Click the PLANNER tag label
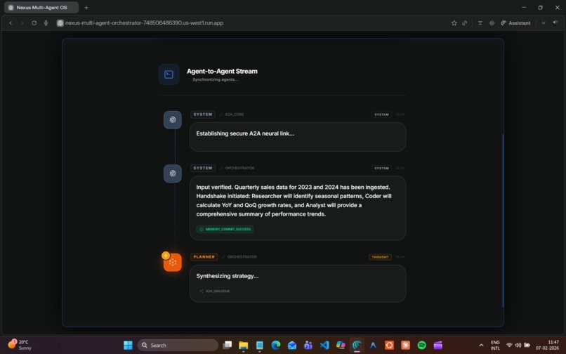 click(204, 257)
